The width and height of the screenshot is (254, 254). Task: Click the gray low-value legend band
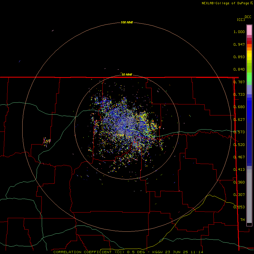[249, 196]
